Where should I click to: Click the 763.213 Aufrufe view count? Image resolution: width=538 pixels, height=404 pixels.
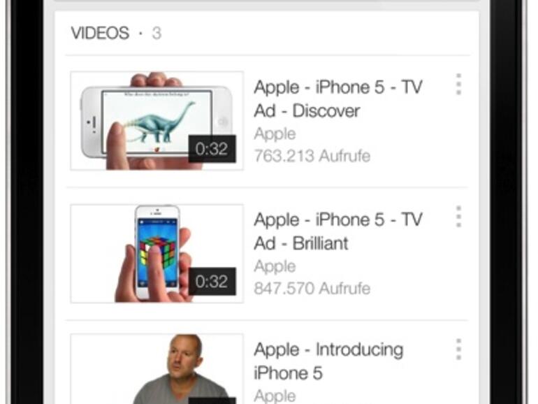click(x=312, y=156)
